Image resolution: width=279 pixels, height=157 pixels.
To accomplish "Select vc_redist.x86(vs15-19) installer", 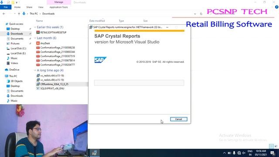I will coord(52,80).
